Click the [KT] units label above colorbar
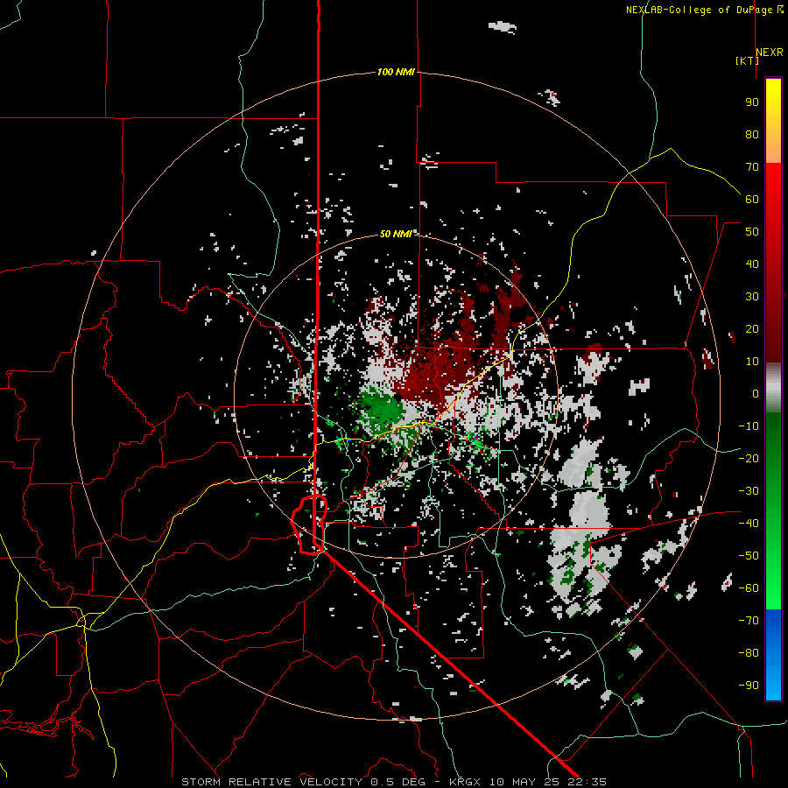This screenshot has width=788, height=788. [747, 60]
